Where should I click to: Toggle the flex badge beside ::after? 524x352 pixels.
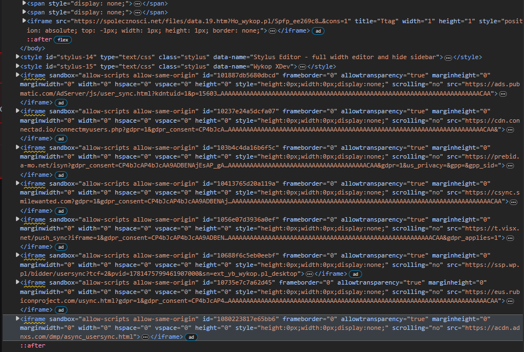pos(62,40)
